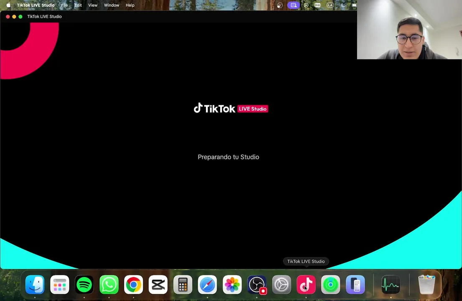
Task: Click the webcam preview thumbnail
Action: click(x=409, y=30)
